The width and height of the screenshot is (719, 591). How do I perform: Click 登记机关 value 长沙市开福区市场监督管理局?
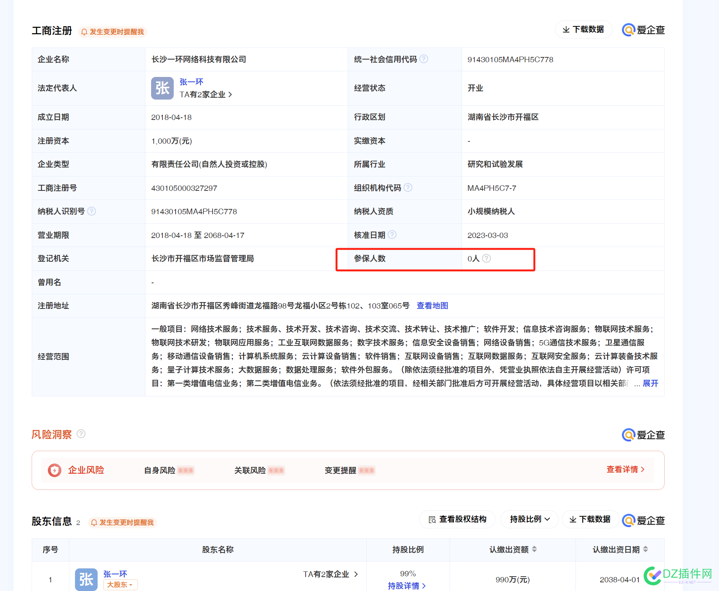pyautogui.click(x=203, y=259)
